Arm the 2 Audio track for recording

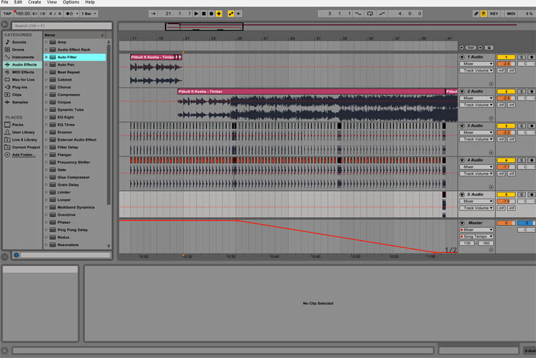pyautogui.click(x=531, y=92)
